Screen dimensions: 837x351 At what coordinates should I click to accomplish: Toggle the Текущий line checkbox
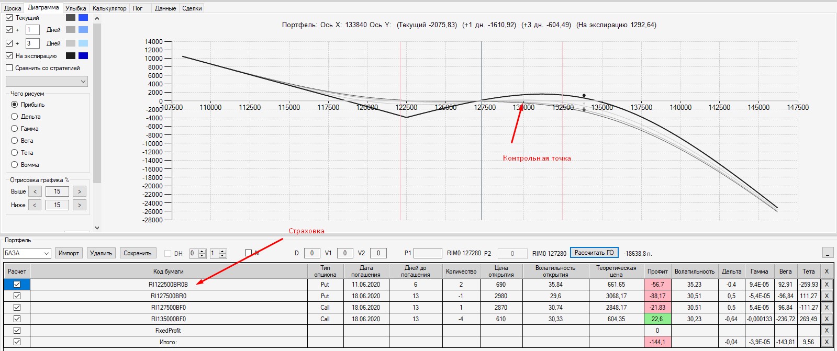click(9, 17)
